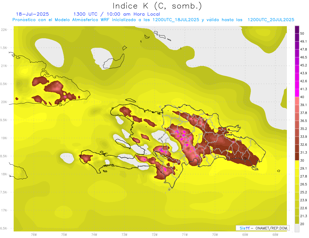Click the "68W" longitude label

coord(275,235)
